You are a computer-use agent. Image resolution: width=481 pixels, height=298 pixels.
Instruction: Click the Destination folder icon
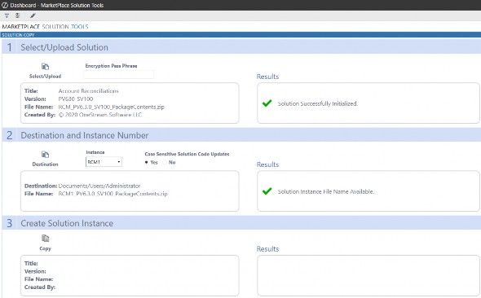pyautogui.click(x=45, y=155)
